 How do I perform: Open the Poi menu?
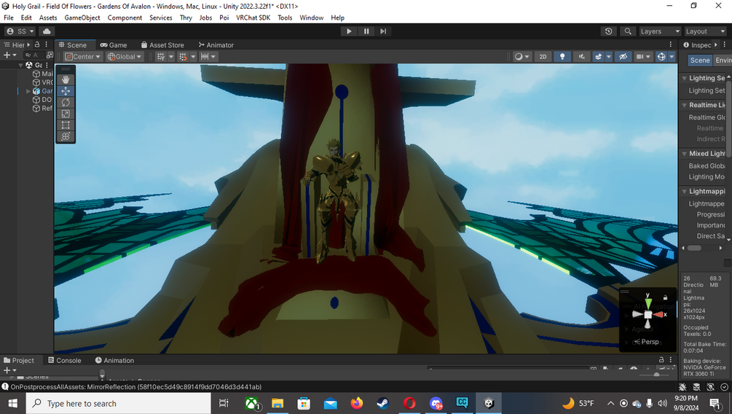pyautogui.click(x=224, y=17)
